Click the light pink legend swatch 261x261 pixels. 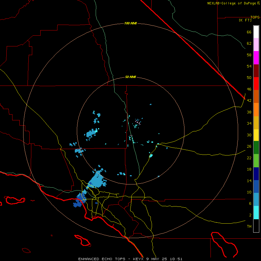256,45
